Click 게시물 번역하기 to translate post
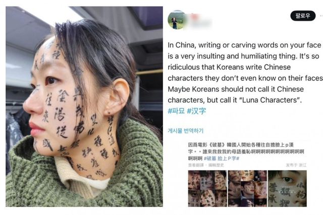 tap(186, 131)
